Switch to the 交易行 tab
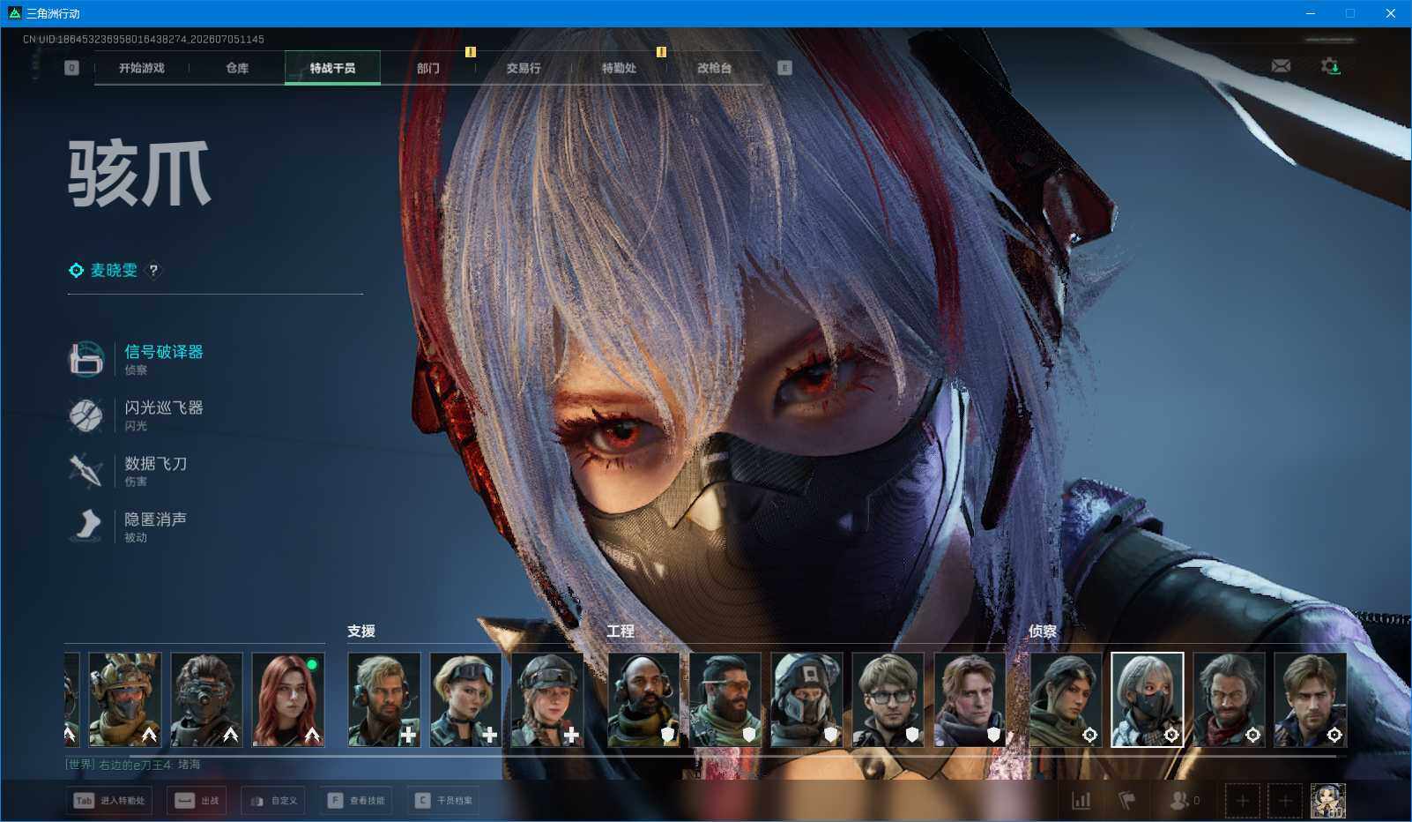1412x822 pixels. click(x=524, y=68)
